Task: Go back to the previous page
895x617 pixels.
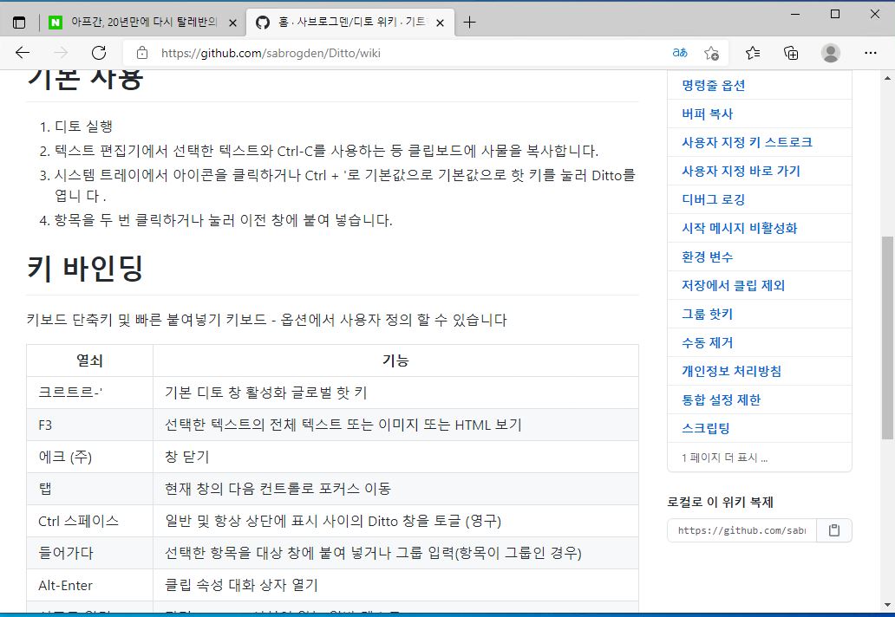Action: tap(23, 53)
